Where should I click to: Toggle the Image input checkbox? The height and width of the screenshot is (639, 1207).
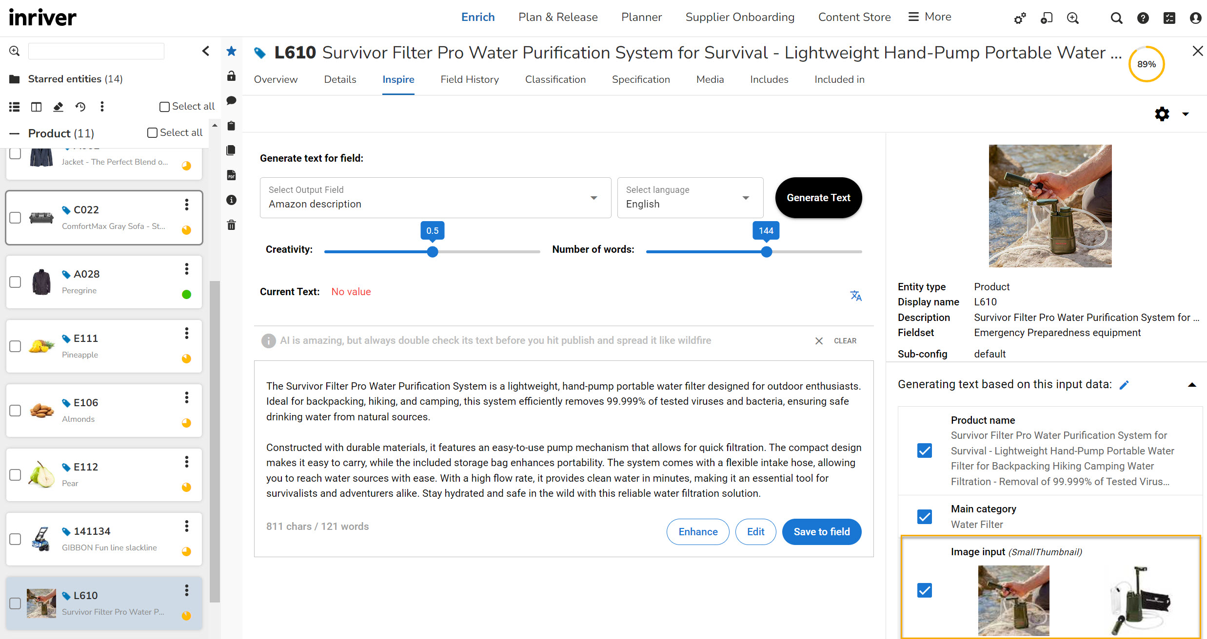pos(924,590)
